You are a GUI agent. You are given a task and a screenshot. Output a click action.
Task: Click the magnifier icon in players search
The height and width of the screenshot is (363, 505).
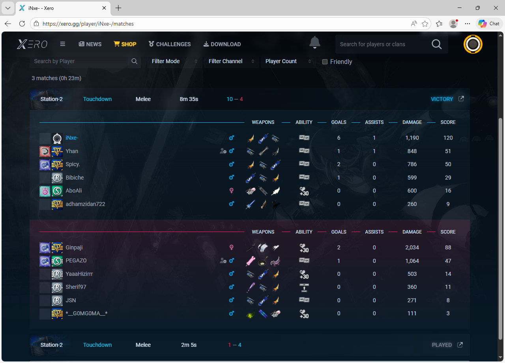pos(436,44)
